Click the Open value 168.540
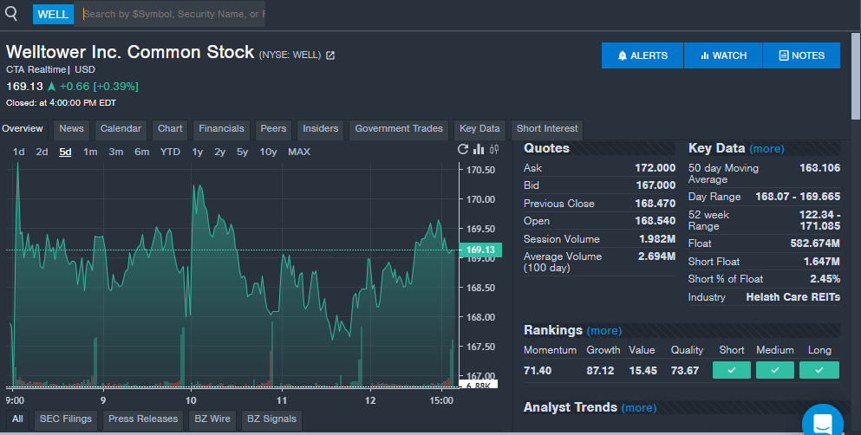The image size is (861, 435). [656, 221]
